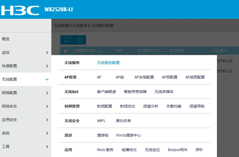Open the AP link under AP管理
239x157 pixels.
click(x=99, y=77)
